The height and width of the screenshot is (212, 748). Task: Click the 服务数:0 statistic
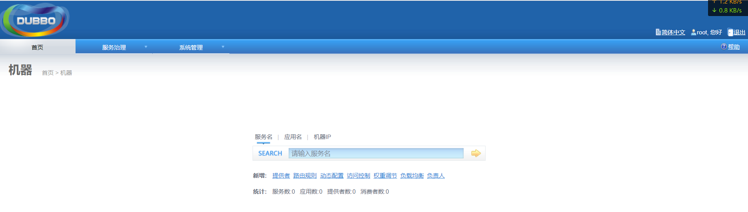tap(284, 192)
